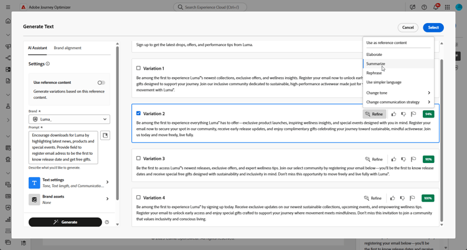Uncheck the Variation 2 checkbox

138,113
